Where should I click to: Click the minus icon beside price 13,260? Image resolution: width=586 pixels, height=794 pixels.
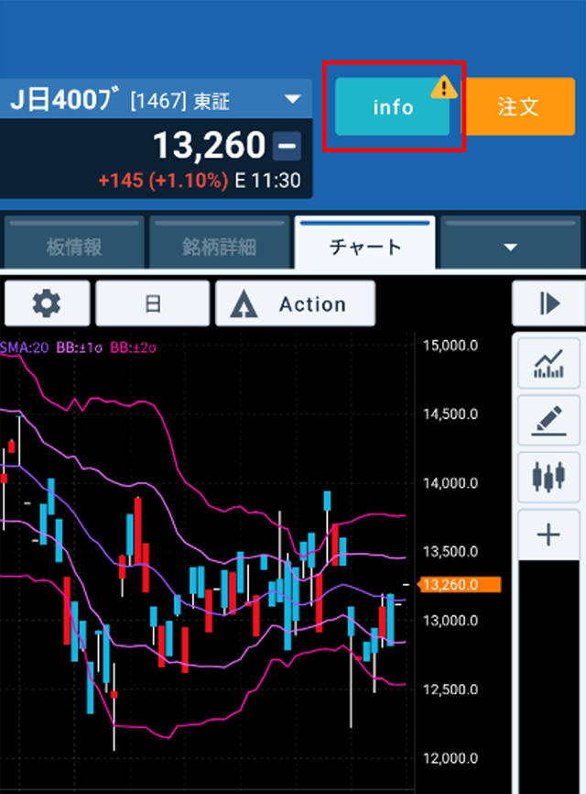coord(287,146)
